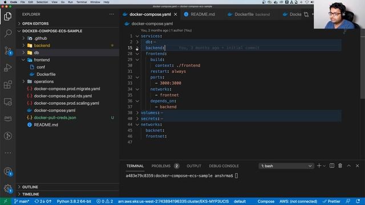Screen dimensions: 365x205
Task: Open remote window indicator in status bar
Action: (x=5, y=201)
